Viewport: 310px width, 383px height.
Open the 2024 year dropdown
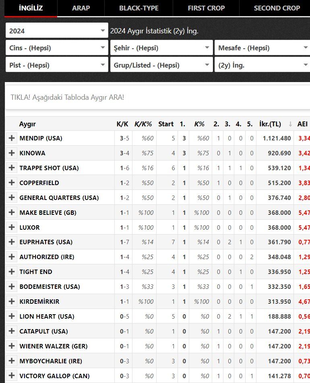pyautogui.click(x=57, y=31)
